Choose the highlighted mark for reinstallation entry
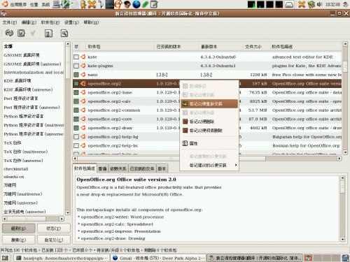The width and height of the screenshot is (350, 262). point(209,103)
